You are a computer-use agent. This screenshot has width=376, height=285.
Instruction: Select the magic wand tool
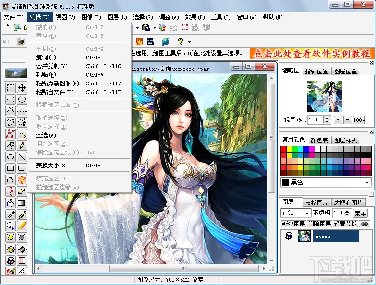(x=22, y=134)
